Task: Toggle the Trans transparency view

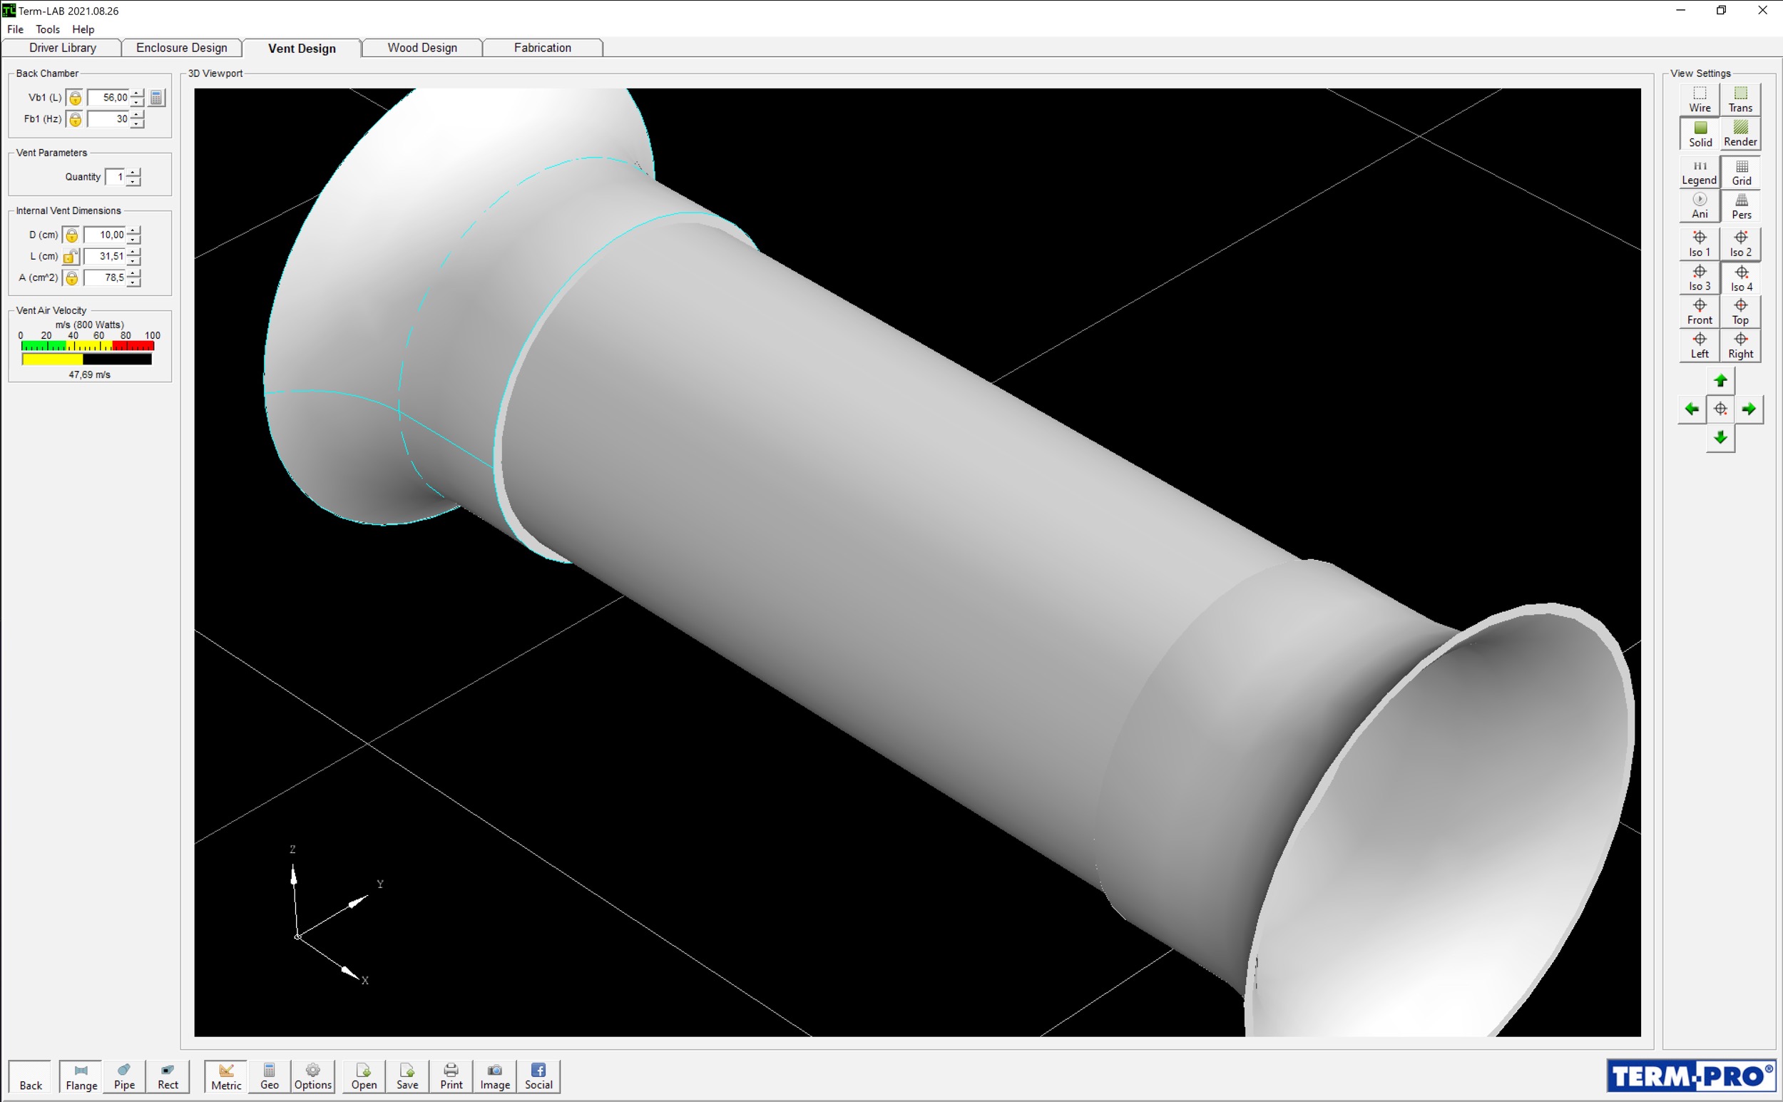Action: (x=1740, y=99)
